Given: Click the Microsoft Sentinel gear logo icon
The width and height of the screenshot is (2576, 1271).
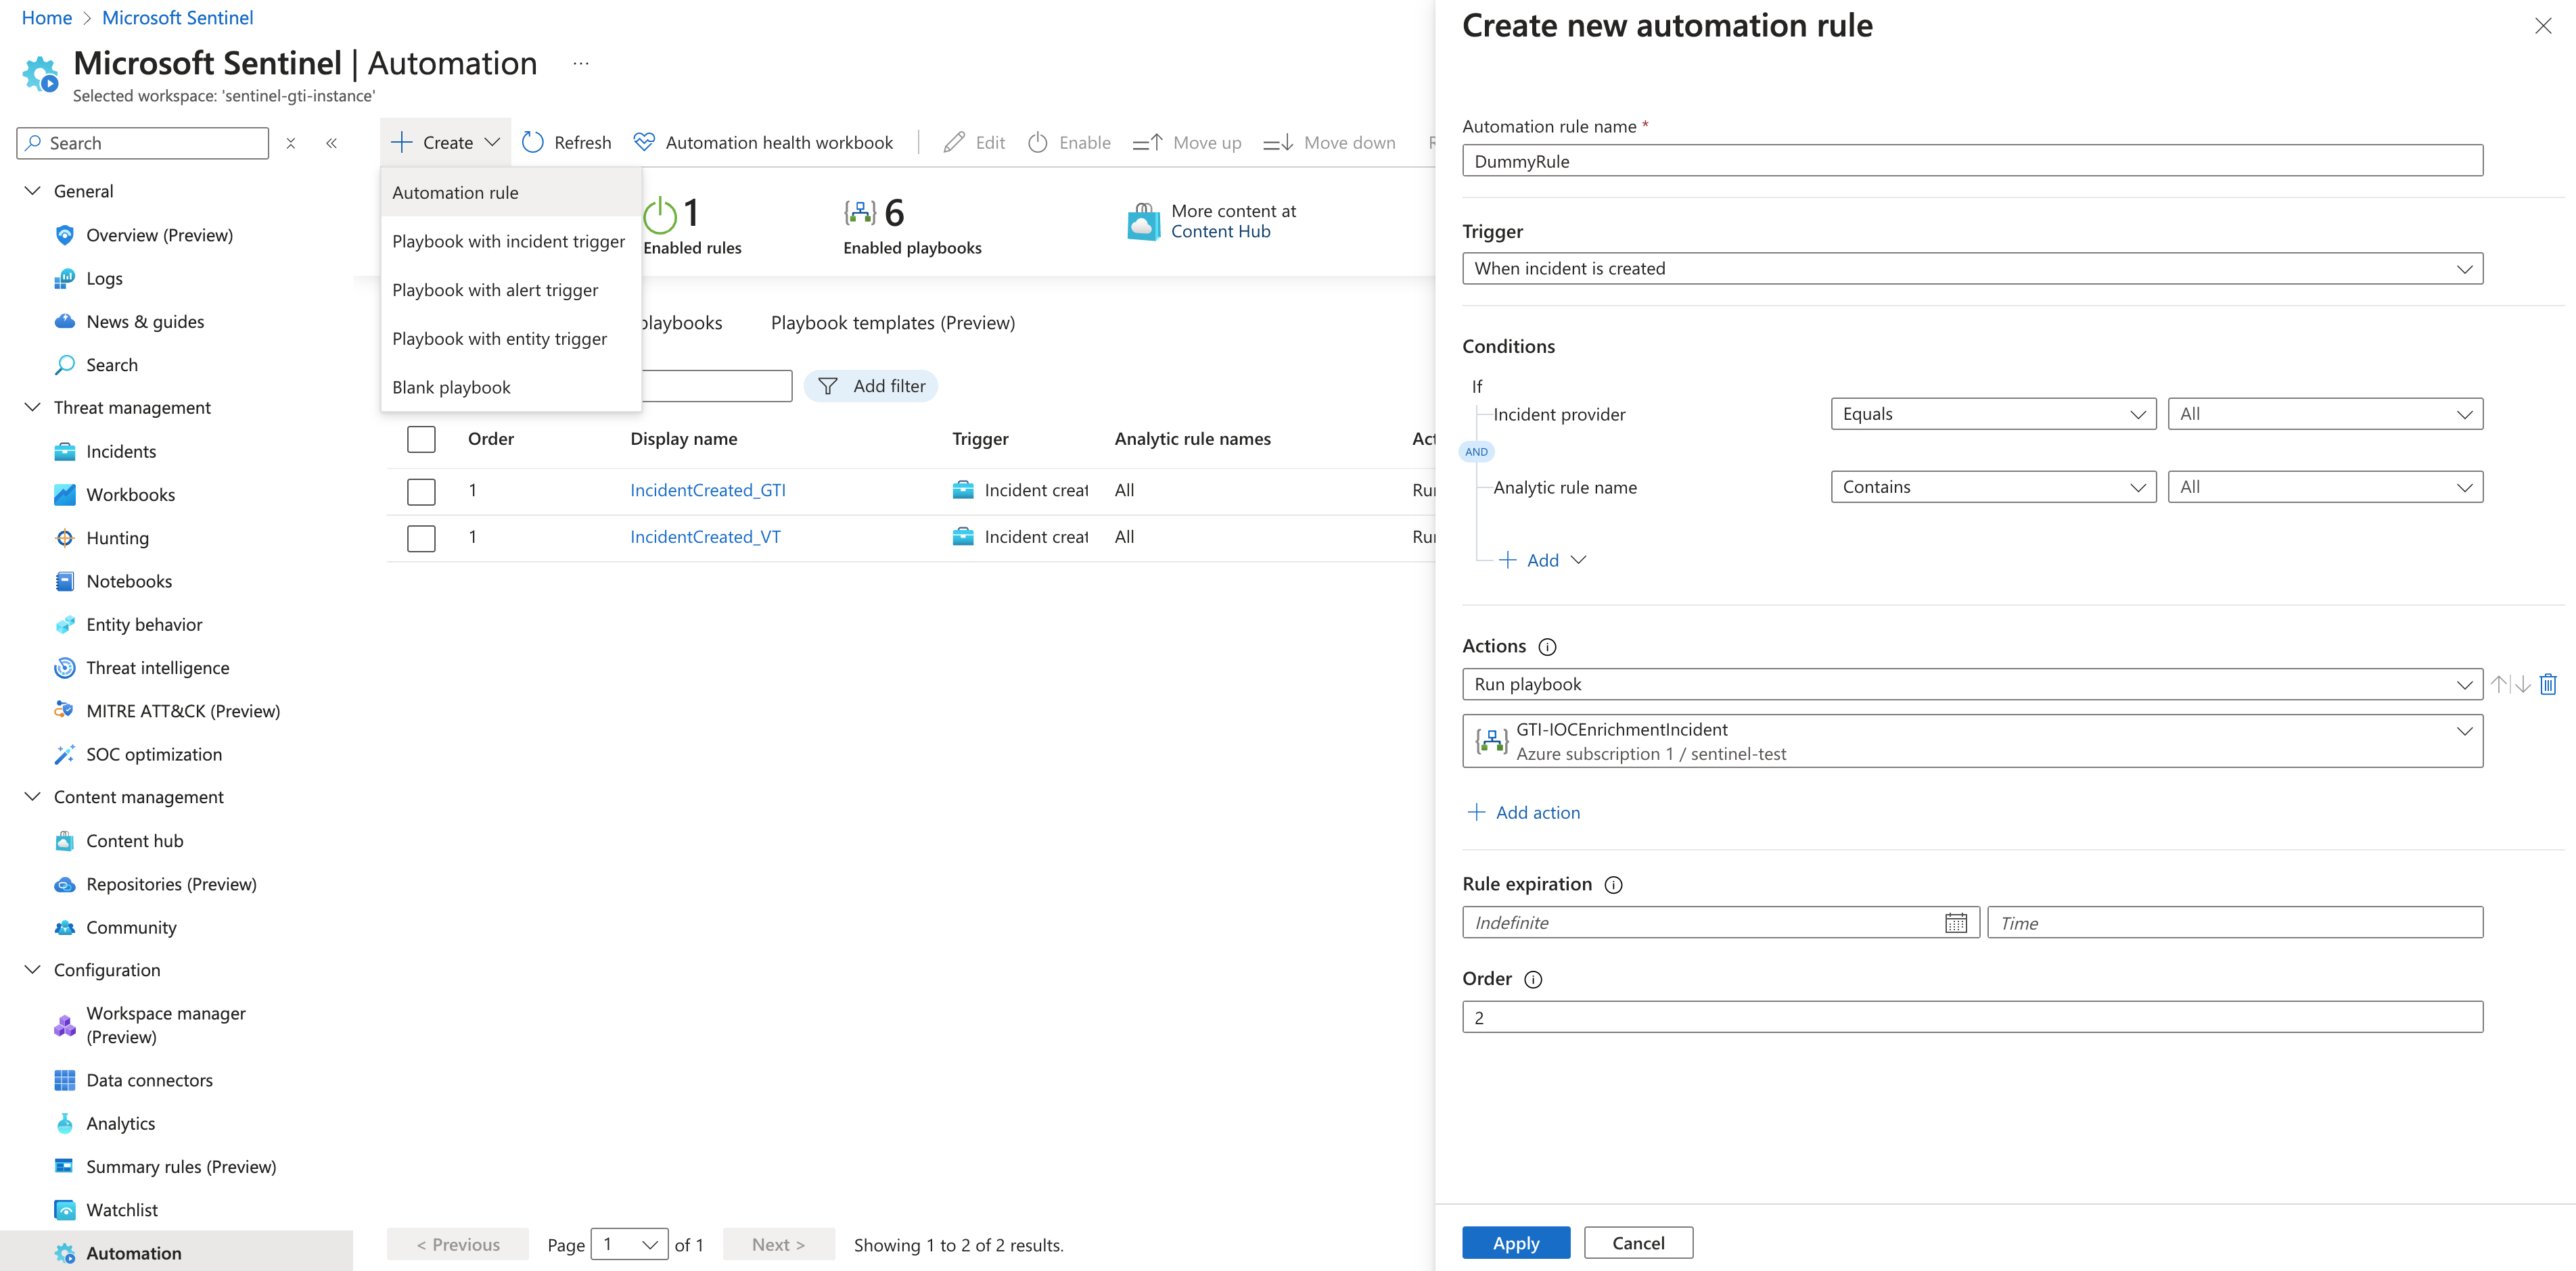Looking at the screenshot, I should [41, 74].
